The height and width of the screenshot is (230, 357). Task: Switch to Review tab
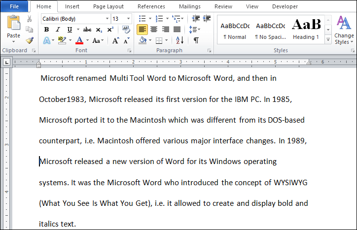(x=223, y=6)
